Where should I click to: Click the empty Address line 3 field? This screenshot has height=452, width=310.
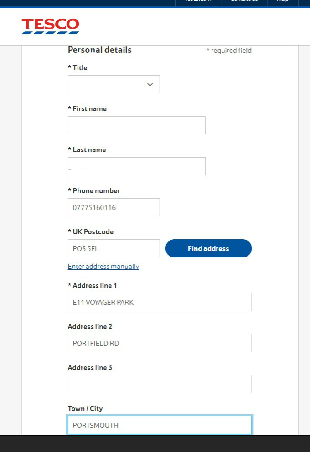pyautogui.click(x=160, y=384)
